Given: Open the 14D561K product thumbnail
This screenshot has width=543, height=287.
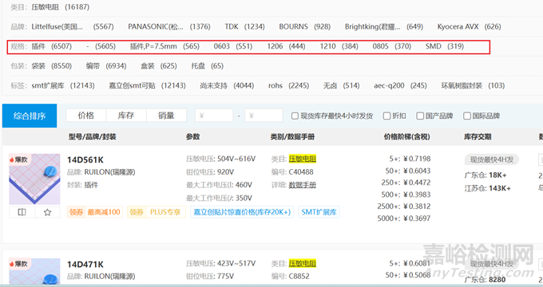Looking at the screenshot, I should point(34,179).
